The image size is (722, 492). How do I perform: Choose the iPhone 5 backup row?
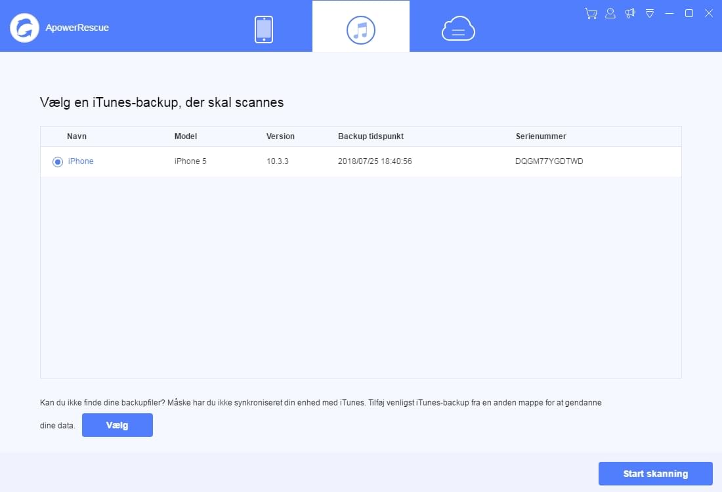point(361,161)
